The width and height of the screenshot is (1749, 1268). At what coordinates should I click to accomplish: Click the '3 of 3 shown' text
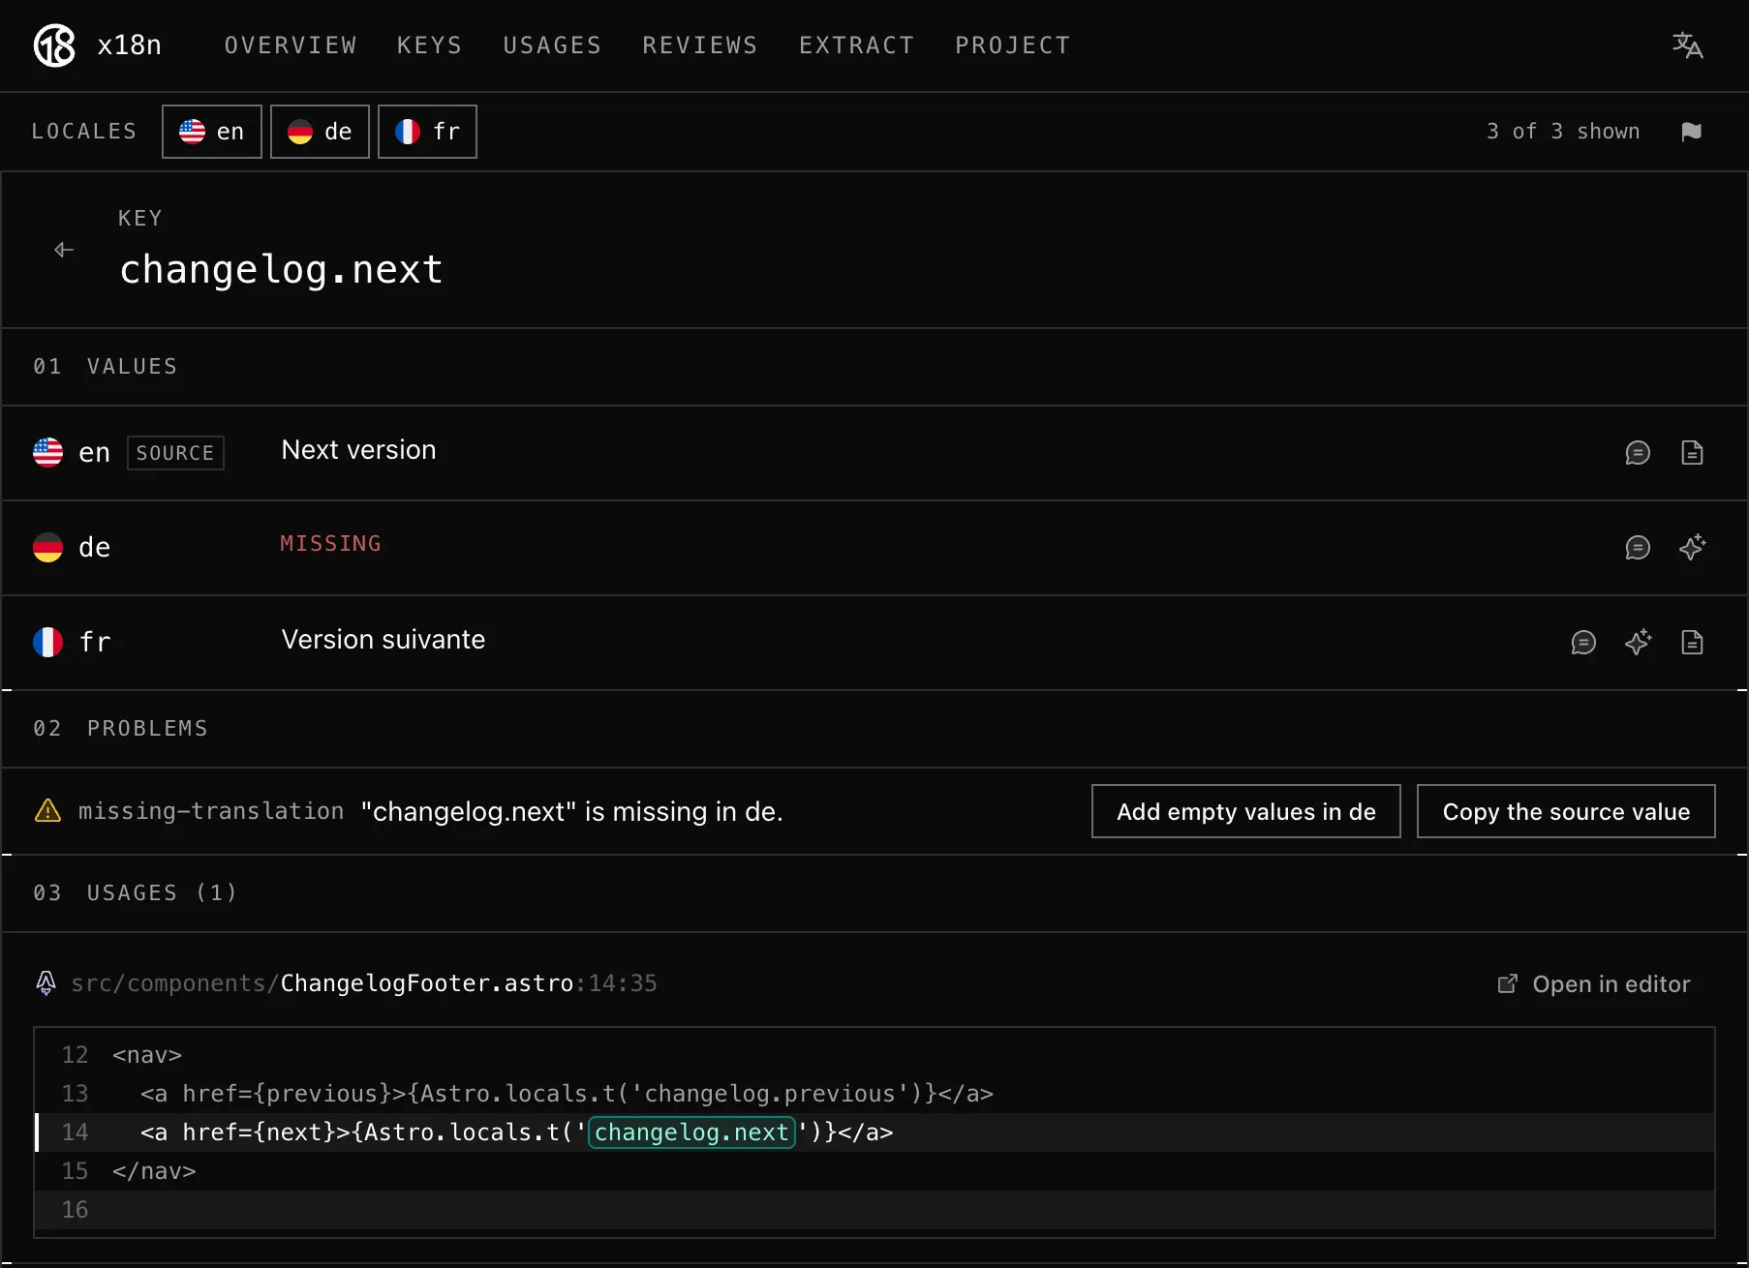(1563, 132)
